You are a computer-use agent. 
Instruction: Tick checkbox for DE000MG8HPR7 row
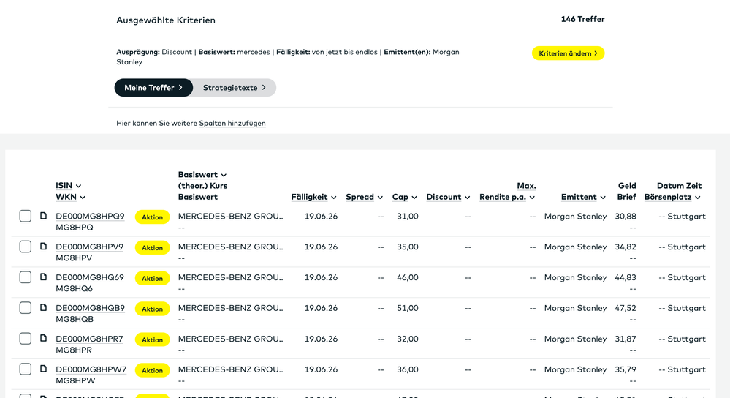[x=25, y=339]
